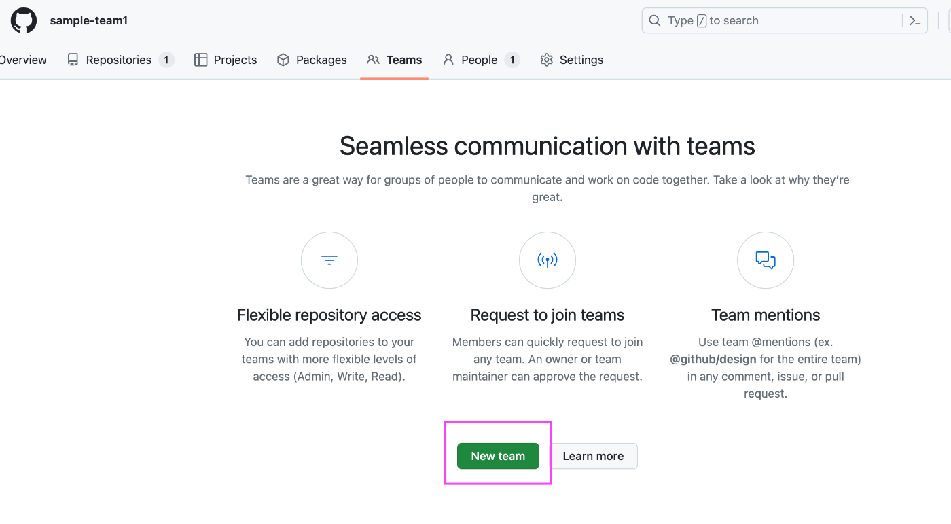Viewport: 951px width, 524px height.
Task: Click the Packages box icon
Action: tap(283, 60)
